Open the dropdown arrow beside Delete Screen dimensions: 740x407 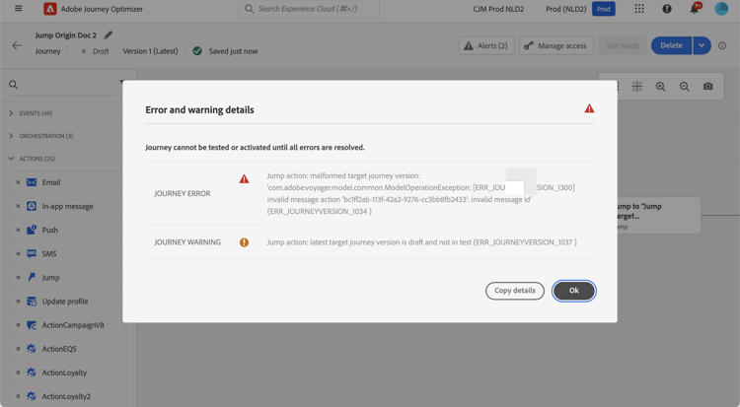702,45
